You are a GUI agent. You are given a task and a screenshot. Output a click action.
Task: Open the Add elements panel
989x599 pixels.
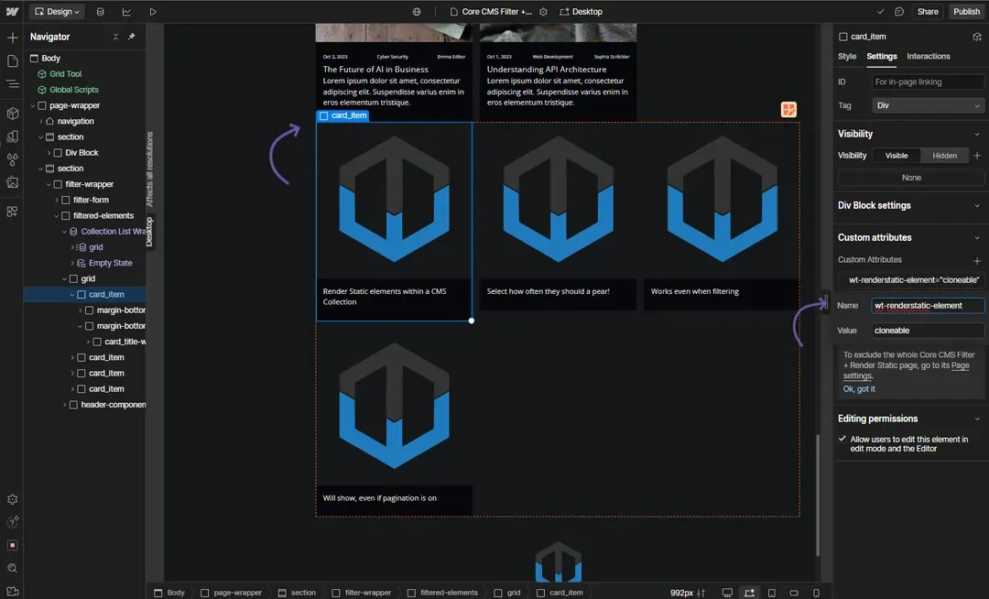click(x=12, y=38)
